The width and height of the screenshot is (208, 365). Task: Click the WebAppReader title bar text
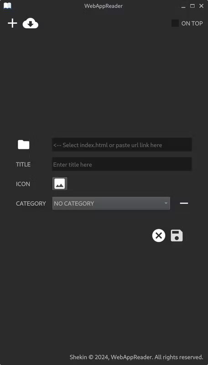tap(103, 6)
